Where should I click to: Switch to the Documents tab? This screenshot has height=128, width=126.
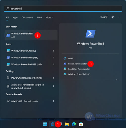point(27,17)
